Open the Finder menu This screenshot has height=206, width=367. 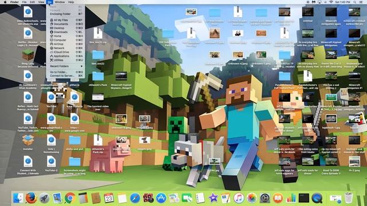pos(14,2)
